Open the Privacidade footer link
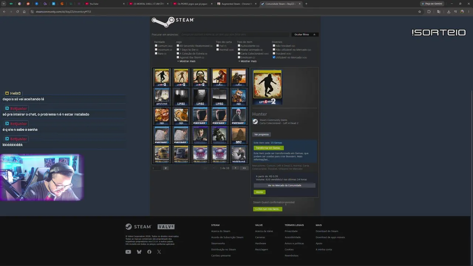This screenshot has width=473, height=266. tap(291, 231)
